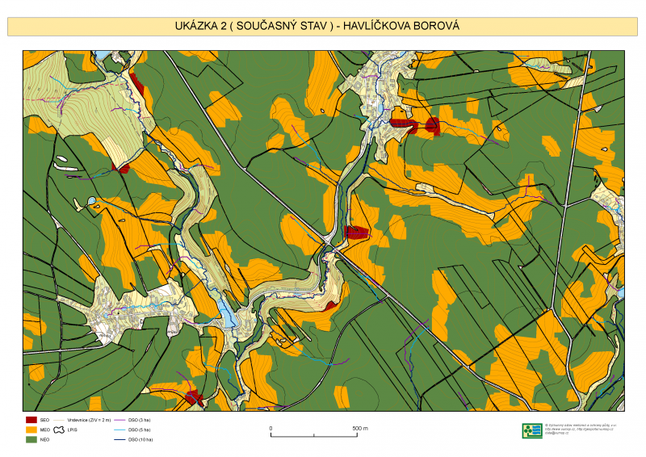Click the orange MEO legend swatch
Screen dimensions: 646x457
coord(32,430)
